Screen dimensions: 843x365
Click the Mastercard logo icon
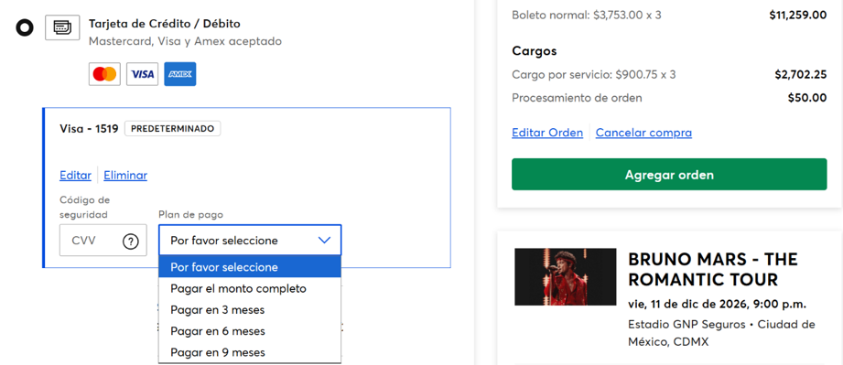pos(104,74)
